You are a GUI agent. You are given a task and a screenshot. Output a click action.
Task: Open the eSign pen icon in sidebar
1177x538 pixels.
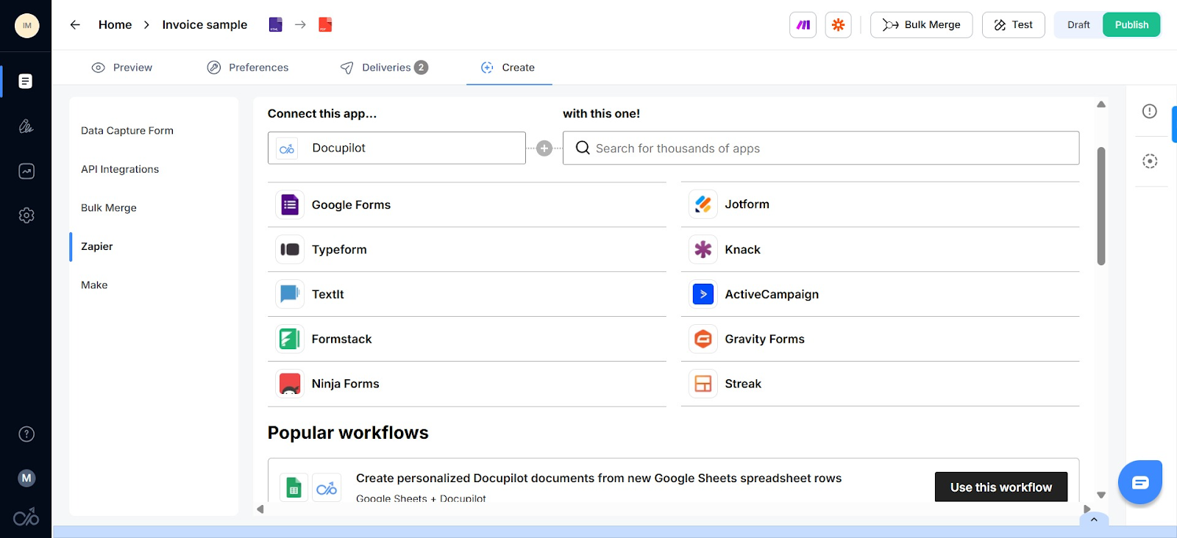coord(26,126)
